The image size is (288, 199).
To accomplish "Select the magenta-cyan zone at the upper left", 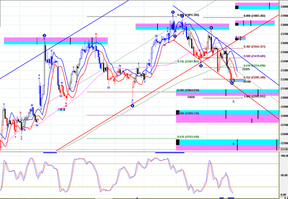I will pos(56,41).
